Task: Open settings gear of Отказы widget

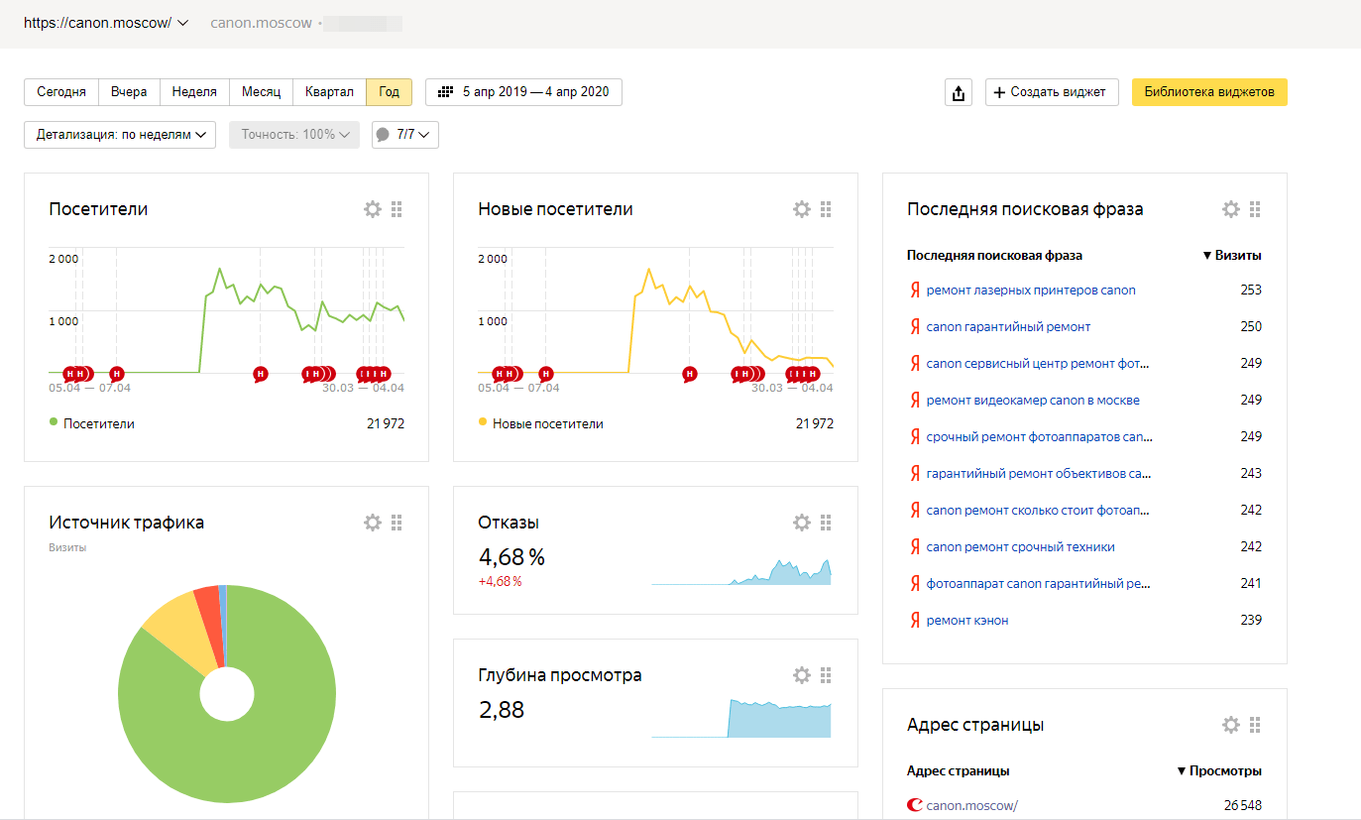Action: (801, 523)
